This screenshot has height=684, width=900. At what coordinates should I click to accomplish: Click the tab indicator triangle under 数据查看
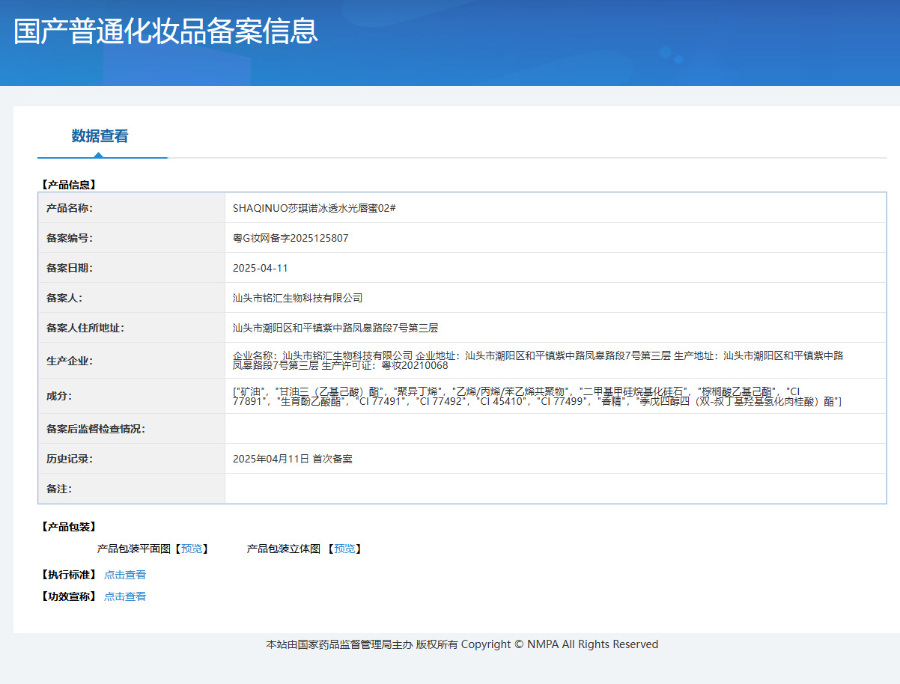pos(98,155)
